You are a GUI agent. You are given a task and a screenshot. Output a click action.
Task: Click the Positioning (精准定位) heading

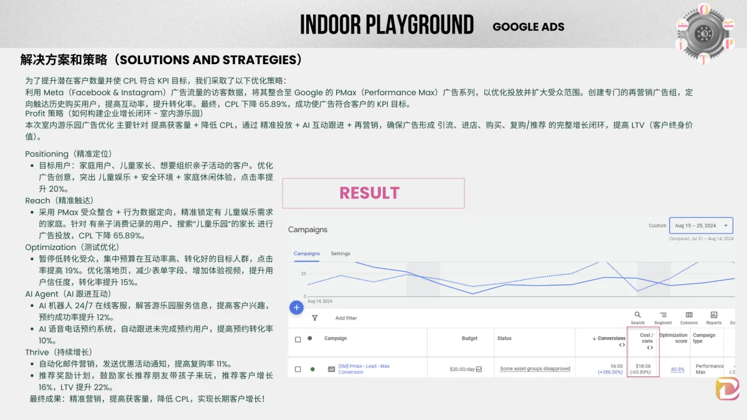pyautogui.click(x=68, y=154)
